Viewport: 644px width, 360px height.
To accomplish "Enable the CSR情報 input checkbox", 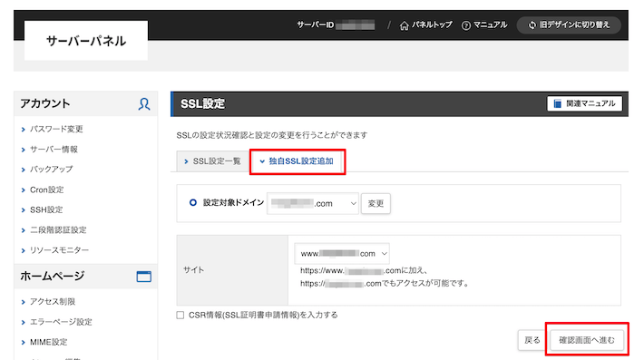I will (x=181, y=316).
